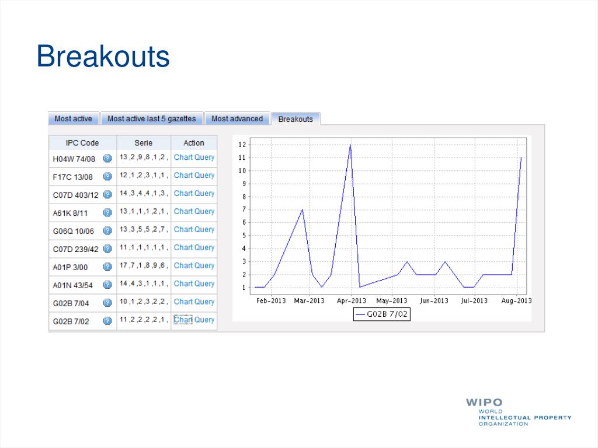Open help icon for F17C 13/08
Screen dimensions: 598x448
click(107, 176)
